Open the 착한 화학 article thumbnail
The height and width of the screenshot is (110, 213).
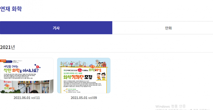pyautogui.click(x=27, y=75)
